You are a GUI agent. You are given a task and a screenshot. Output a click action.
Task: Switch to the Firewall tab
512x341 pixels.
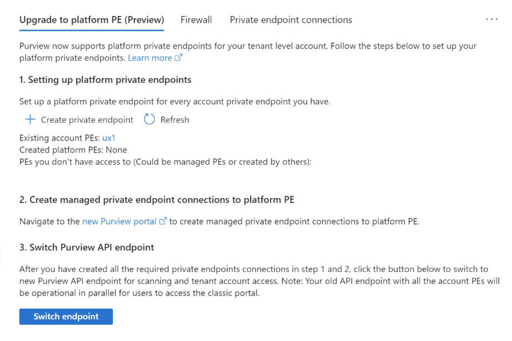coord(196,20)
